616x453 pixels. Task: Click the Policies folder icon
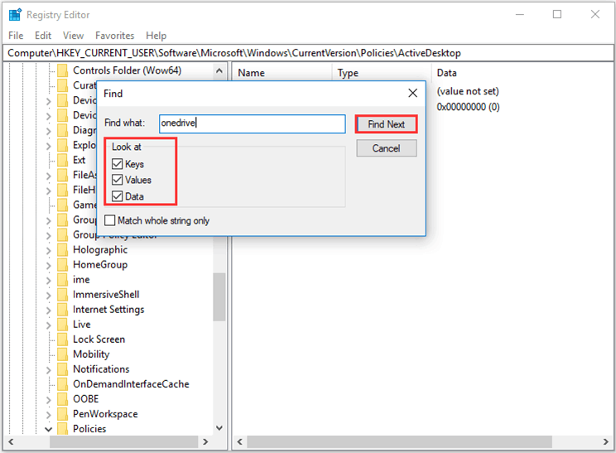62,429
